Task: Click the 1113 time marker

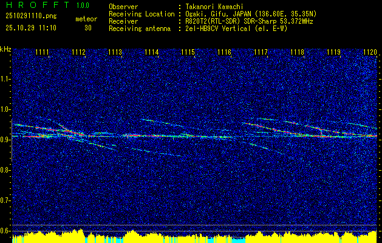Action: pos(115,52)
